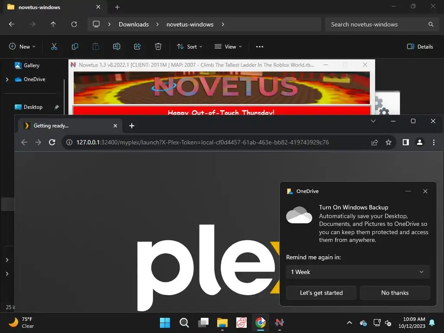Open Chrome side panel

(x=406, y=142)
